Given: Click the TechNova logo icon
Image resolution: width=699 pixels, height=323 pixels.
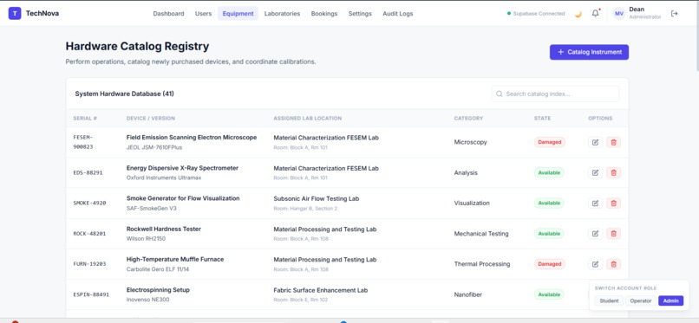Looking at the screenshot, I should pos(15,13).
